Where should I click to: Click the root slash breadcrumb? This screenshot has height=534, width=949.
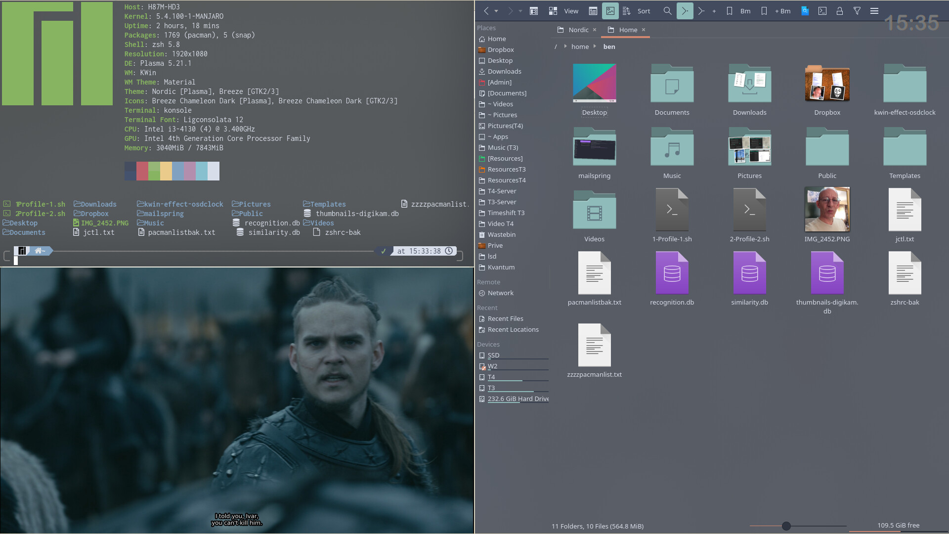tap(556, 46)
